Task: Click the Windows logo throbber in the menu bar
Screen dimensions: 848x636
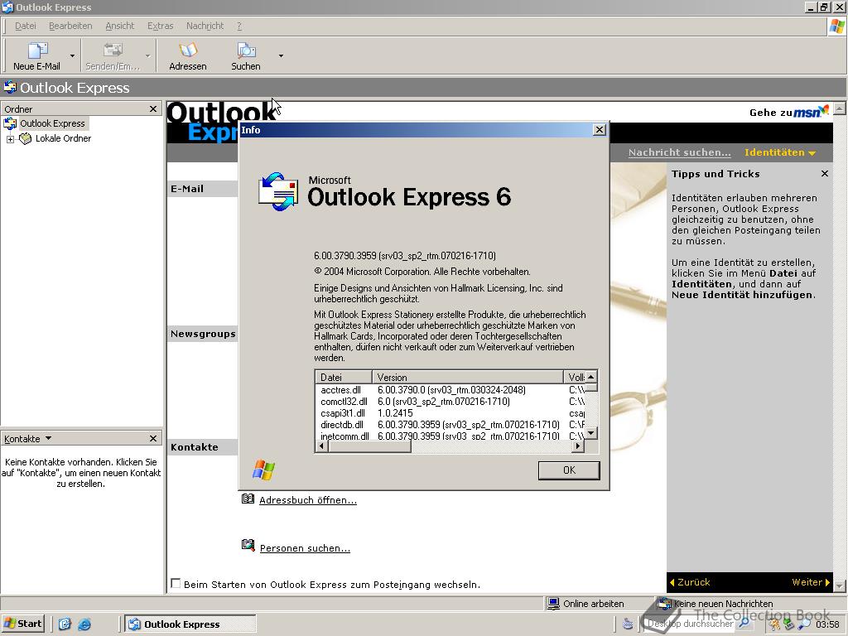Action: [836, 26]
